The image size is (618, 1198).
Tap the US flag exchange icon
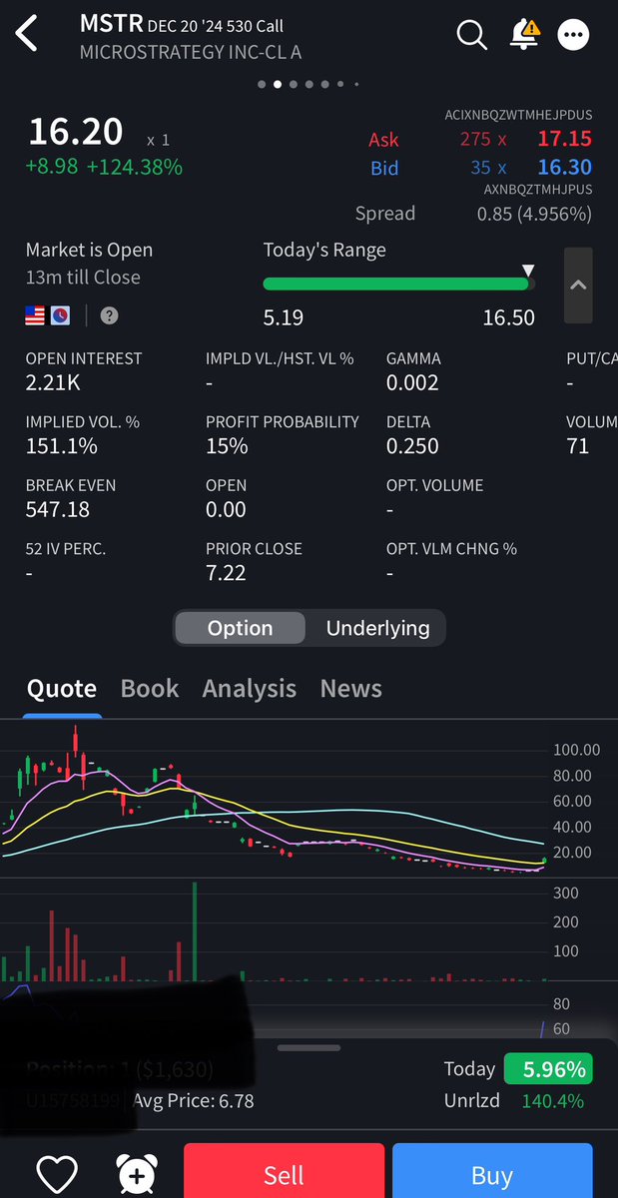[35, 315]
